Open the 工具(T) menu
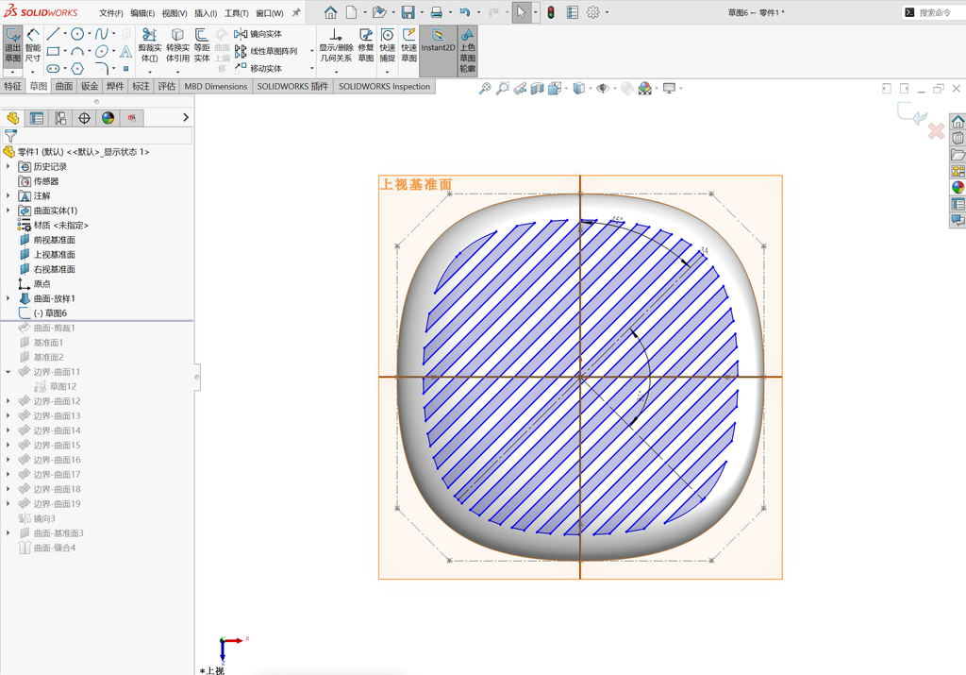The height and width of the screenshot is (675, 966). coord(236,13)
